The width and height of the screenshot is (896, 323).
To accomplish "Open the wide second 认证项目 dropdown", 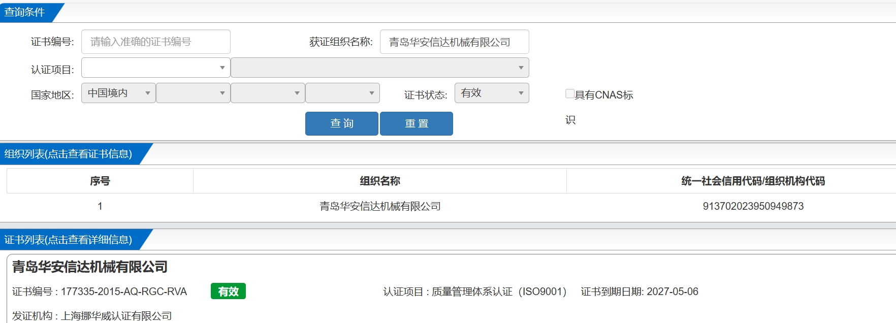I will click(379, 68).
